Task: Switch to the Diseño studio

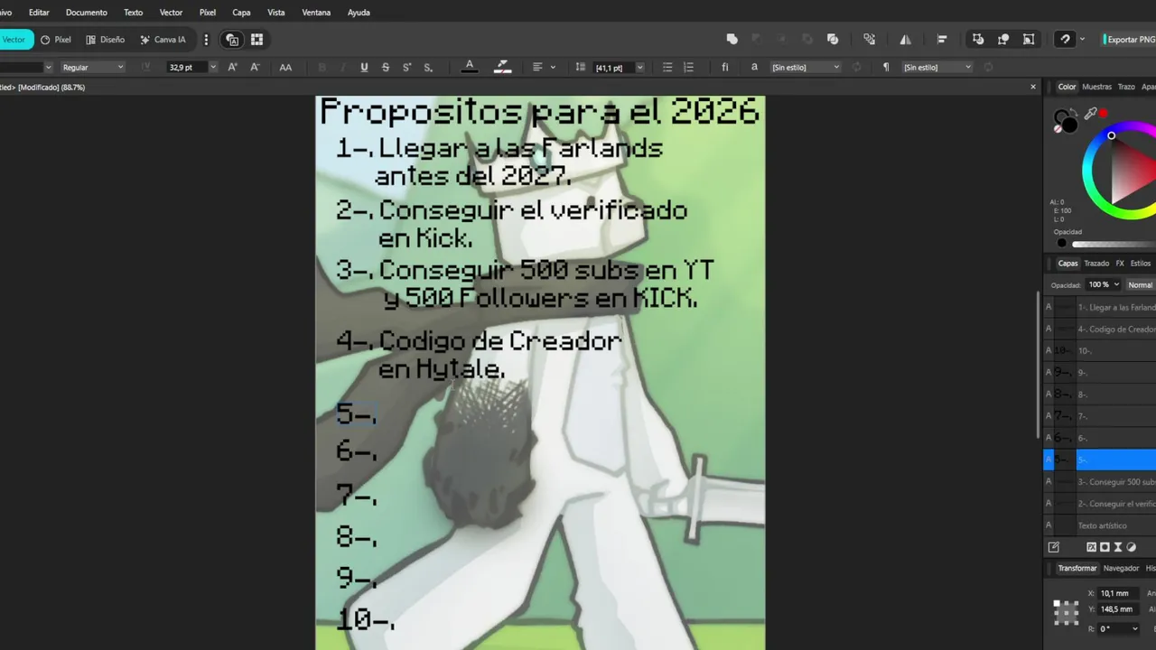Action: tap(106, 40)
